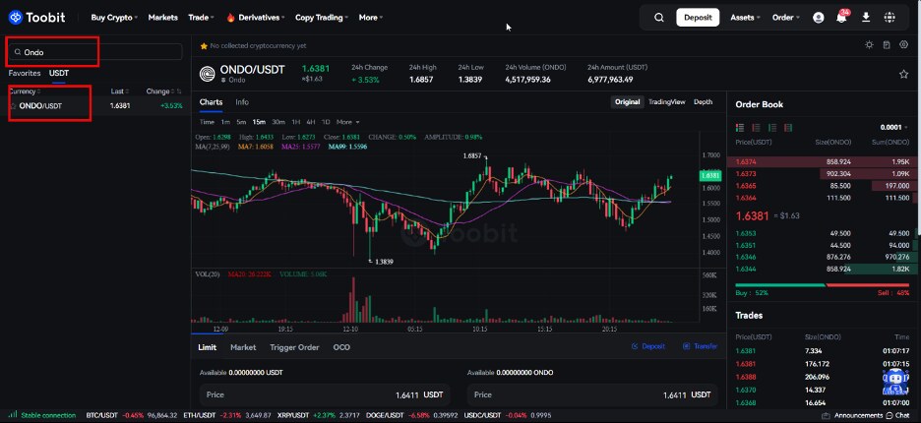Click the download app icon
Screen dimensions: 921x423
click(x=865, y=18)
